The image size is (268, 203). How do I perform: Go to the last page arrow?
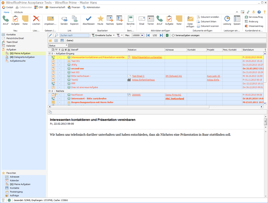(161, 35)
